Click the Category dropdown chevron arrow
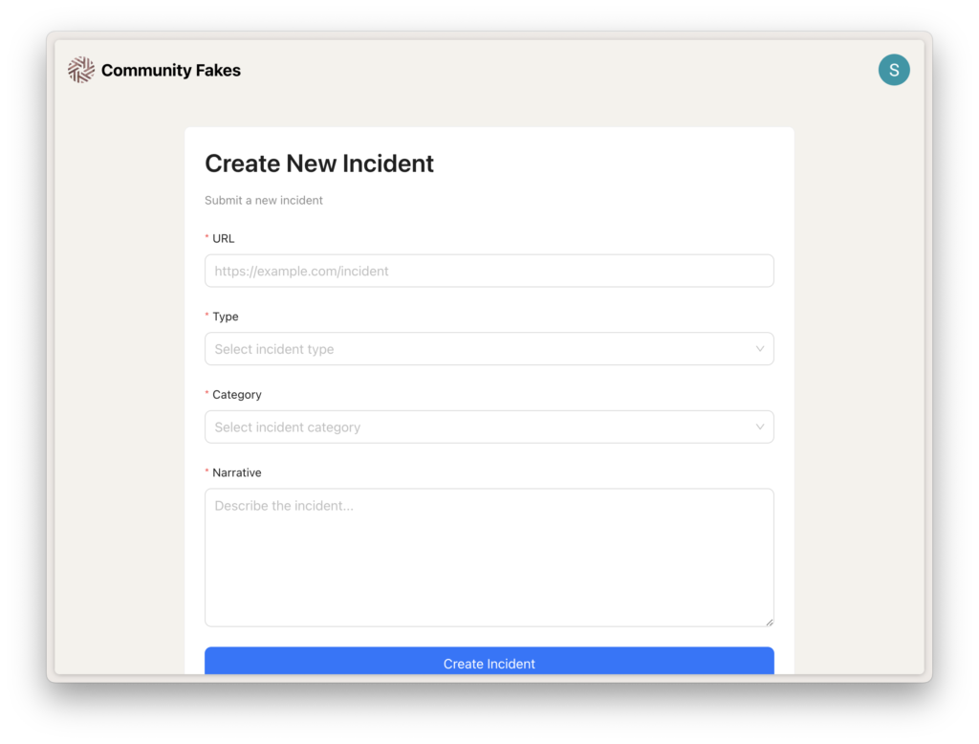The width and height of the screenshot is (979, 744). (x=760, y=427)
